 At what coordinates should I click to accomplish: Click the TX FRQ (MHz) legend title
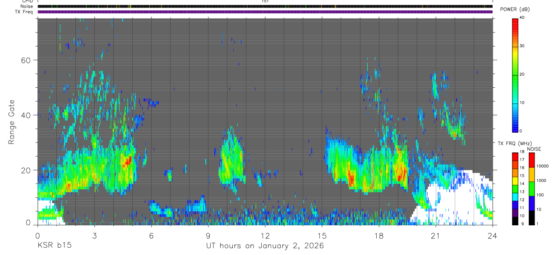[513, 143]
